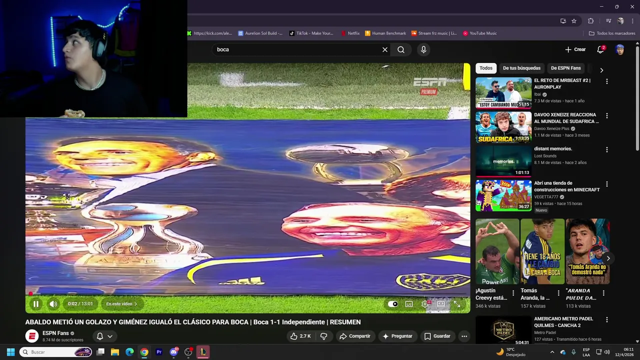Viewport: 640px width, 360px height.
Task: Like the video with thumbs up
Action: pyautogui.click(x=300, y=336)
